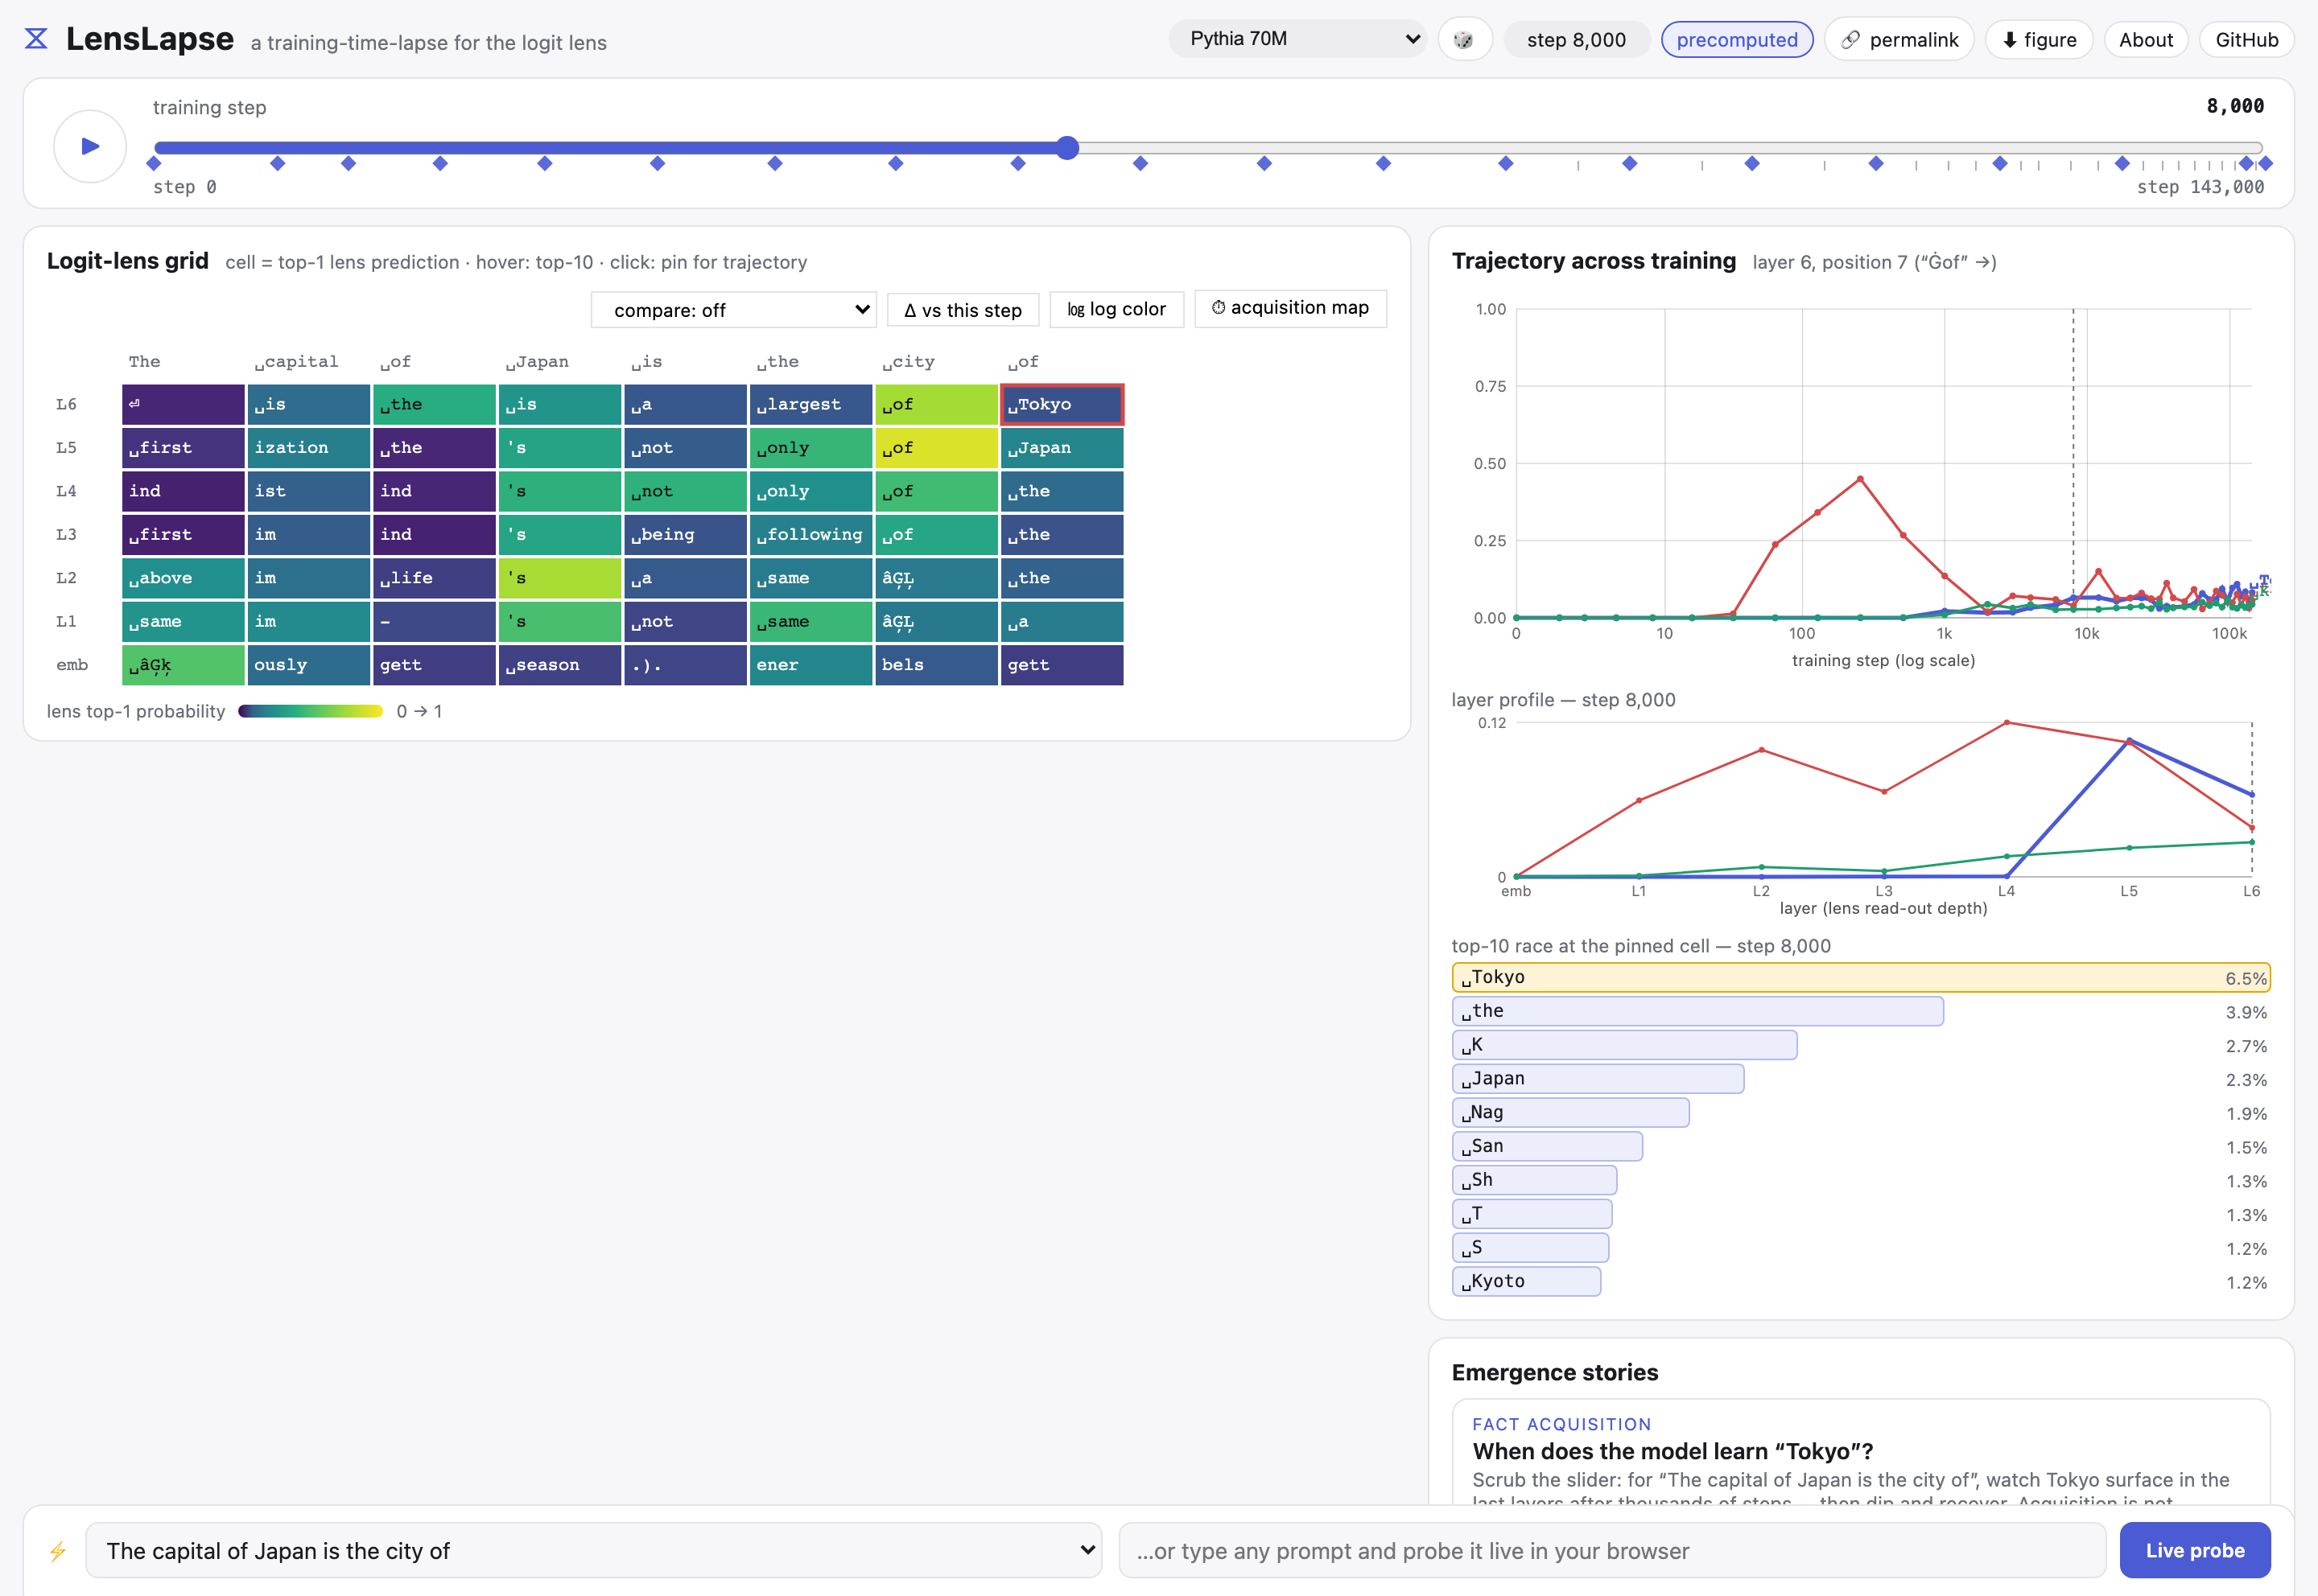Click the ␣San bar in top-10 race

click(1547, 1146)
